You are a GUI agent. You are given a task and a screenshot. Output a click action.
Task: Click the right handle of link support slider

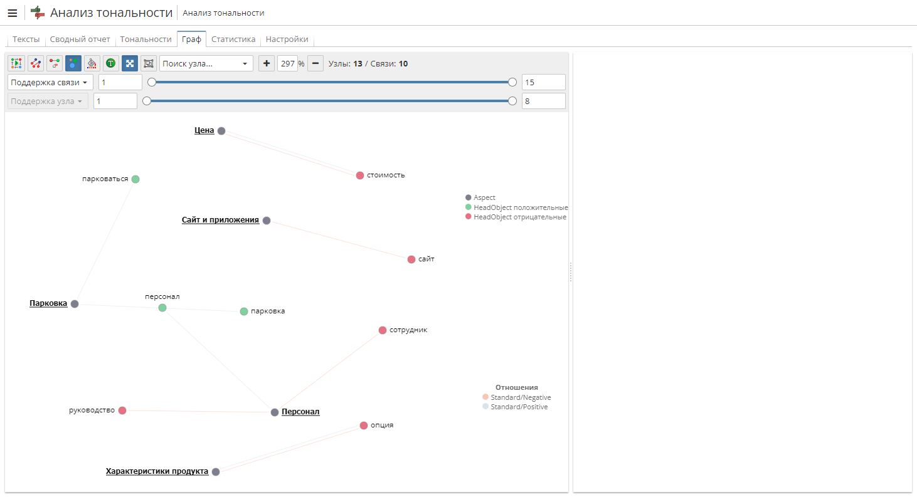coord(512,82)
